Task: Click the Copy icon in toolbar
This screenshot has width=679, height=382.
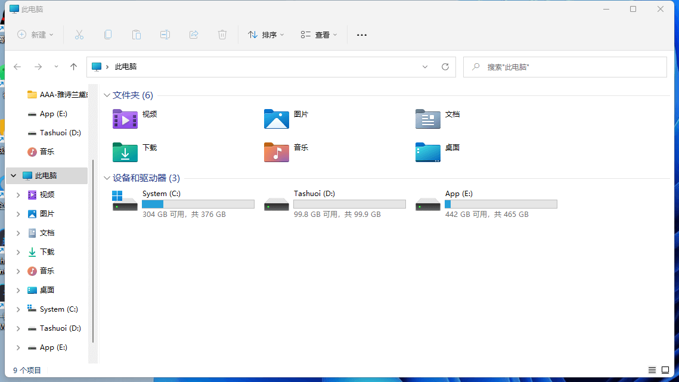Action: coord(108,35)
